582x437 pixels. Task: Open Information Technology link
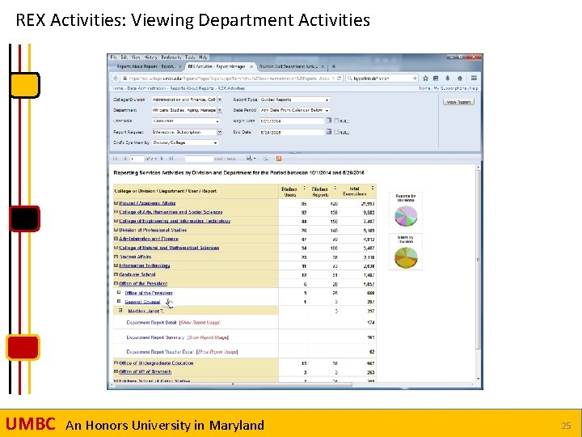(x=145, y=265)
